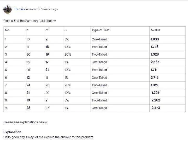The width and height of the screenshot is (188, 145).
Task: Select the bold n value 28
Action: pyautogui.click(x=28, y=108)
